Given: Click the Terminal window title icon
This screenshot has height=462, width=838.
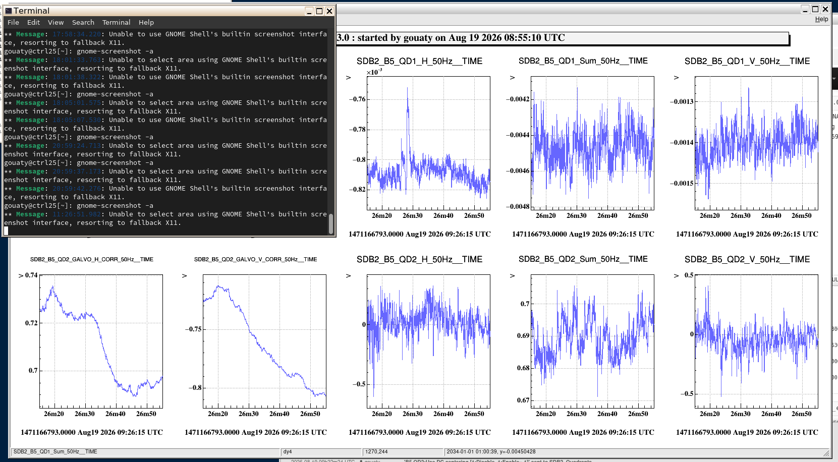Looking at the screenshot, I should (x=8, y=11).
